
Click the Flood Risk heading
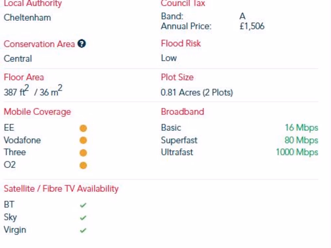[x=181, y=44]
